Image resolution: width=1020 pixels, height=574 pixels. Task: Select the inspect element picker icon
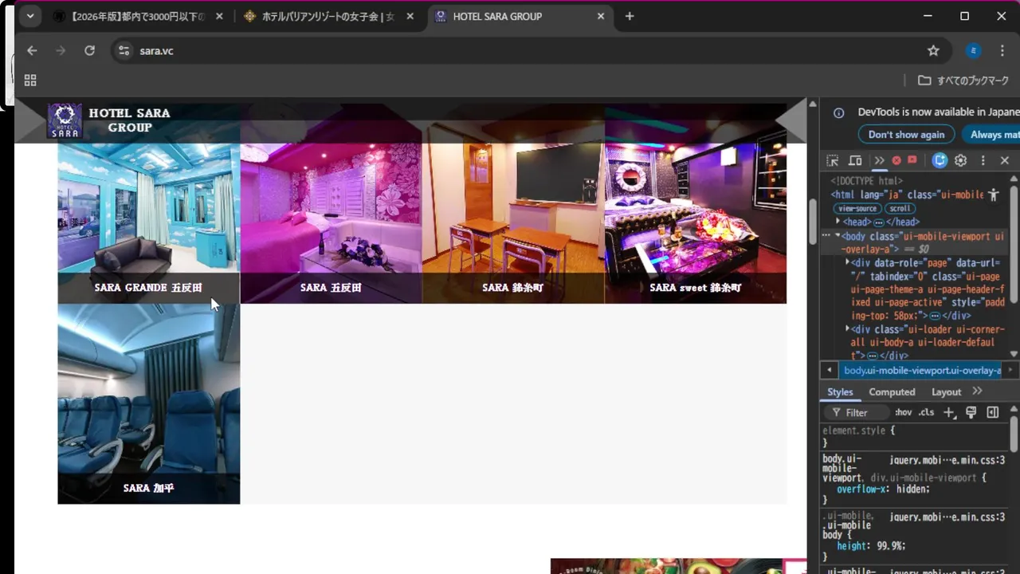833,160
